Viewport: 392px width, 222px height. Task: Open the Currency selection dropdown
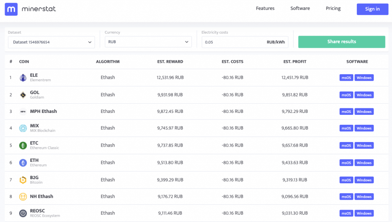(148, 42)
